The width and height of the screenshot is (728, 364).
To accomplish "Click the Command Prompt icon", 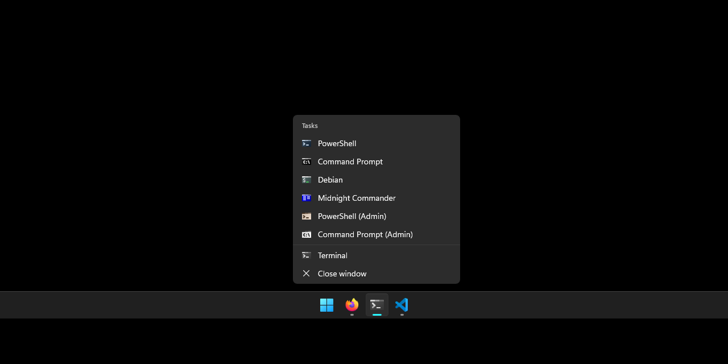I will [x=307, y=162].
